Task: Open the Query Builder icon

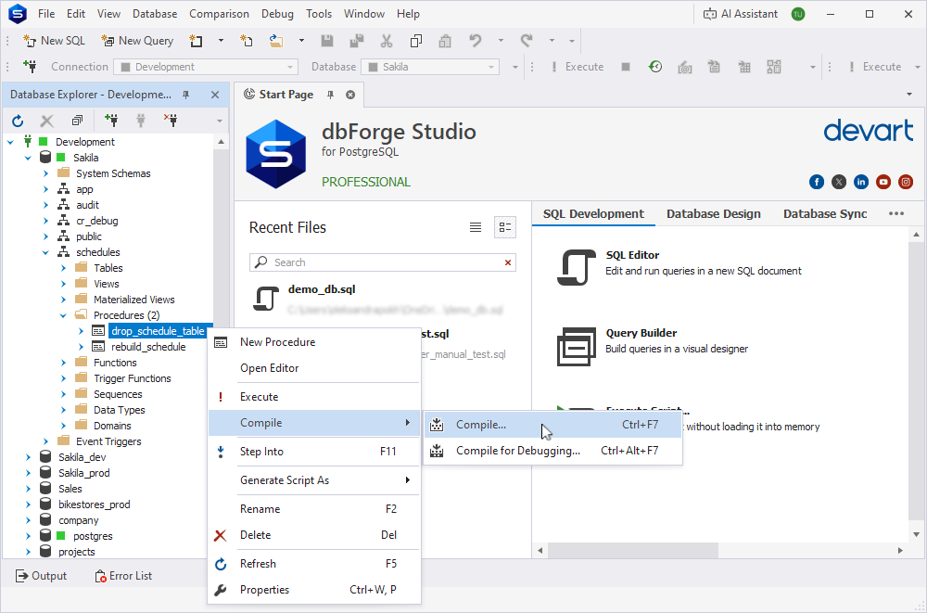Action: pyautogui.click(x=576, y=346)
